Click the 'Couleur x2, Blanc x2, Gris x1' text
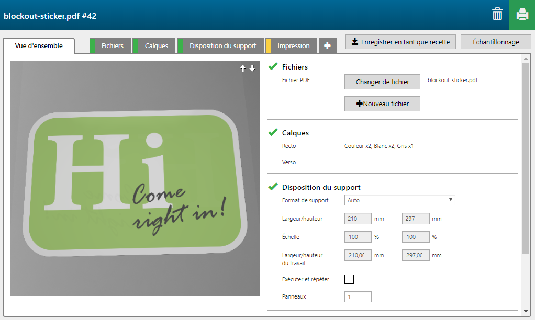535x320 pixels. coord(378,146)
